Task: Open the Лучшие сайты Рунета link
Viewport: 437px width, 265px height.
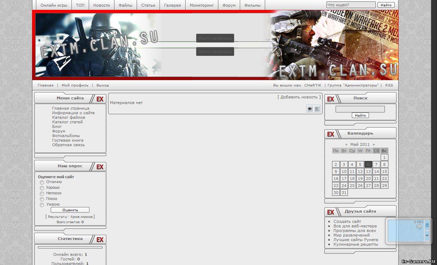Action: coord(356,240)
